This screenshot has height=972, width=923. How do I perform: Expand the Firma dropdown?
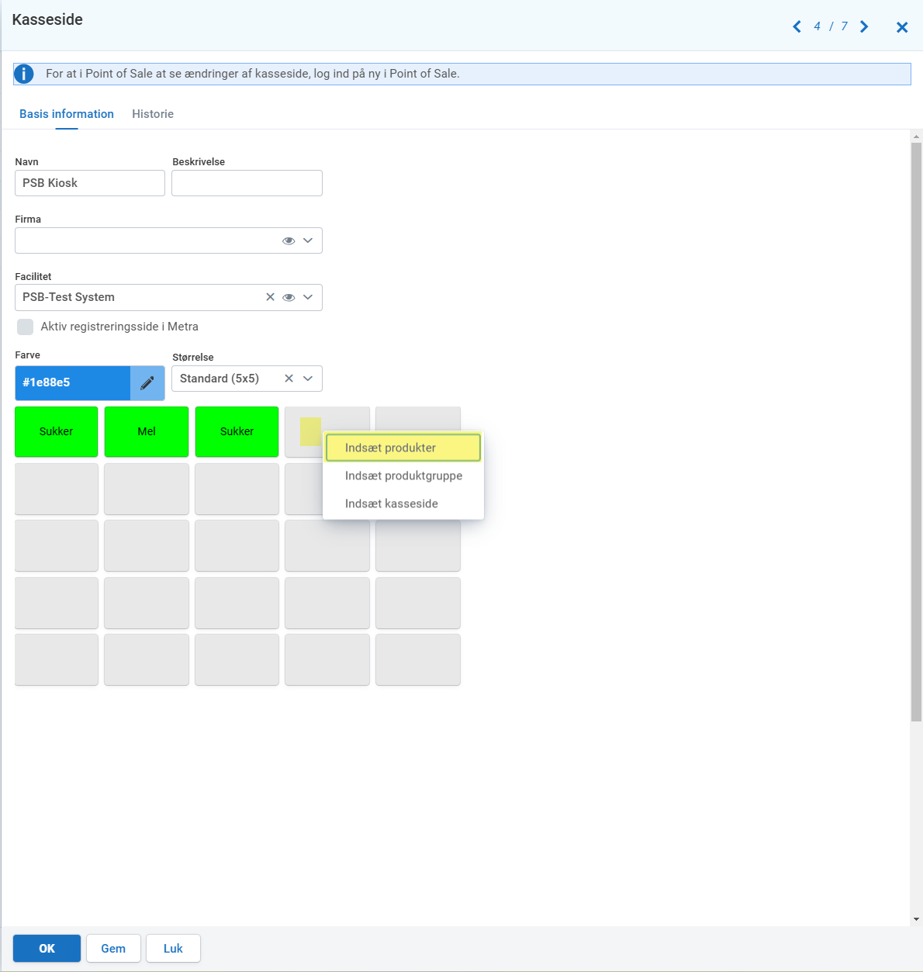pyautogui.click(x=308, y=240)
